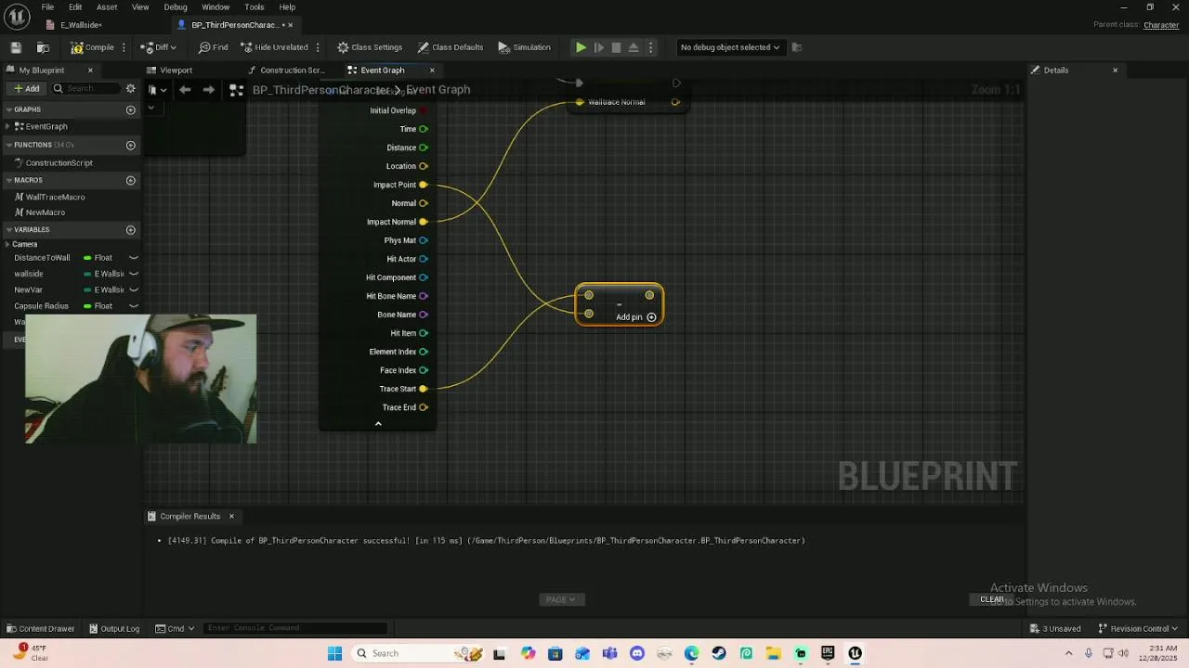Open Class Settings

370,47
